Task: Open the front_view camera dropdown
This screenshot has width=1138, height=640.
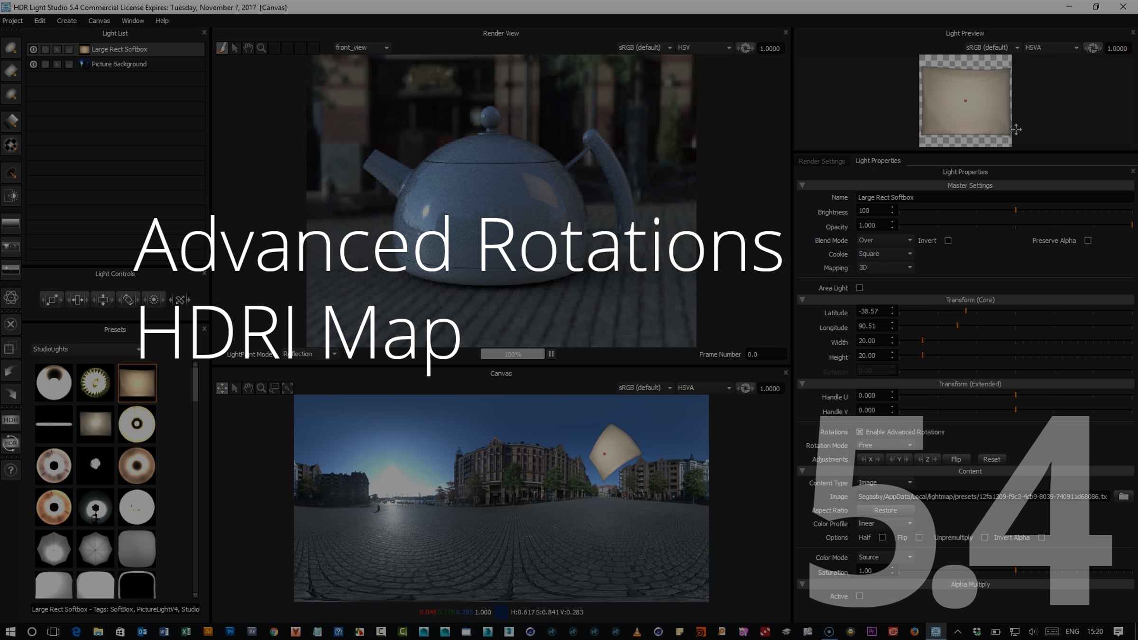Action: coord(362,47)
